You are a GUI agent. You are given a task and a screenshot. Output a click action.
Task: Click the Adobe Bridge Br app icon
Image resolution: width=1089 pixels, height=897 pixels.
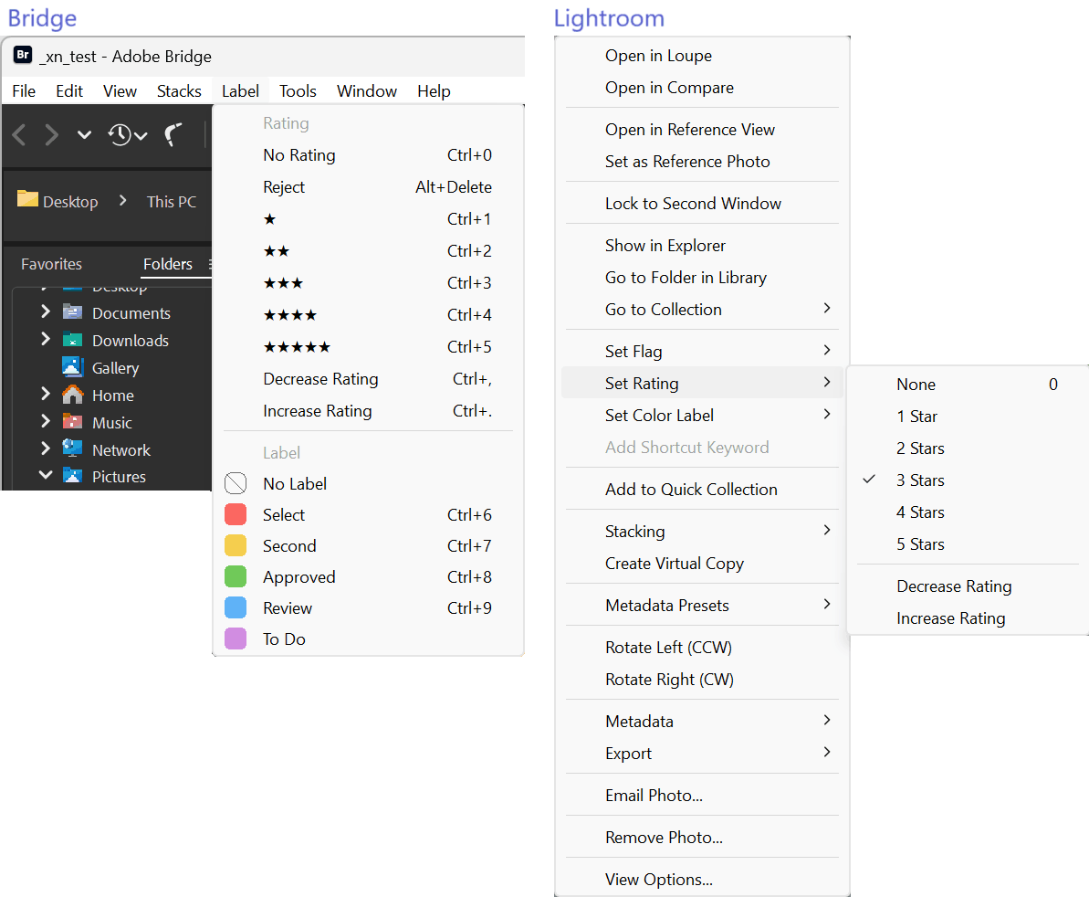[23, 56]
